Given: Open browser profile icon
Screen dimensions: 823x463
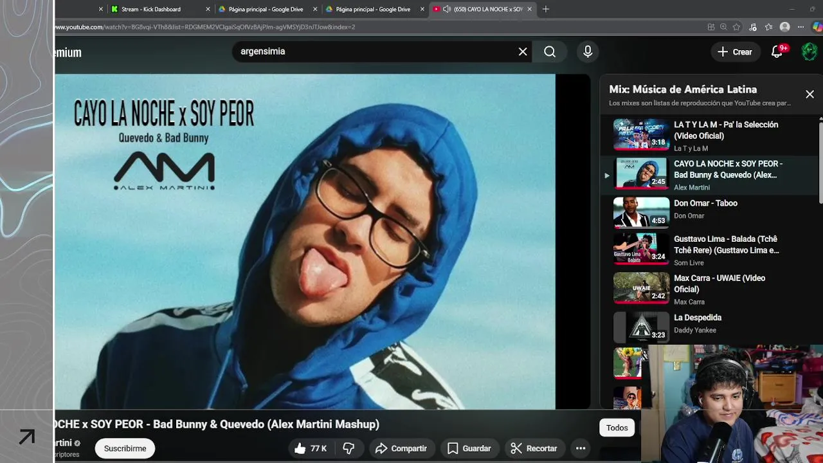Looking at the screenshot, I should [x=784, y=27].
